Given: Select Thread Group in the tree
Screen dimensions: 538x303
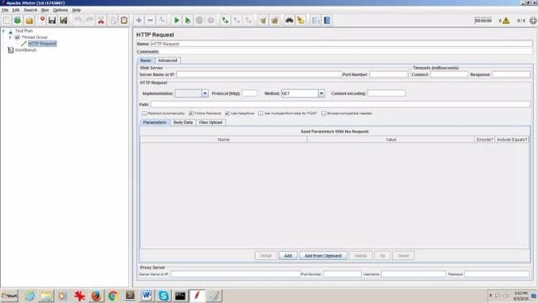Looking at the screenshot, I should 34,37.
